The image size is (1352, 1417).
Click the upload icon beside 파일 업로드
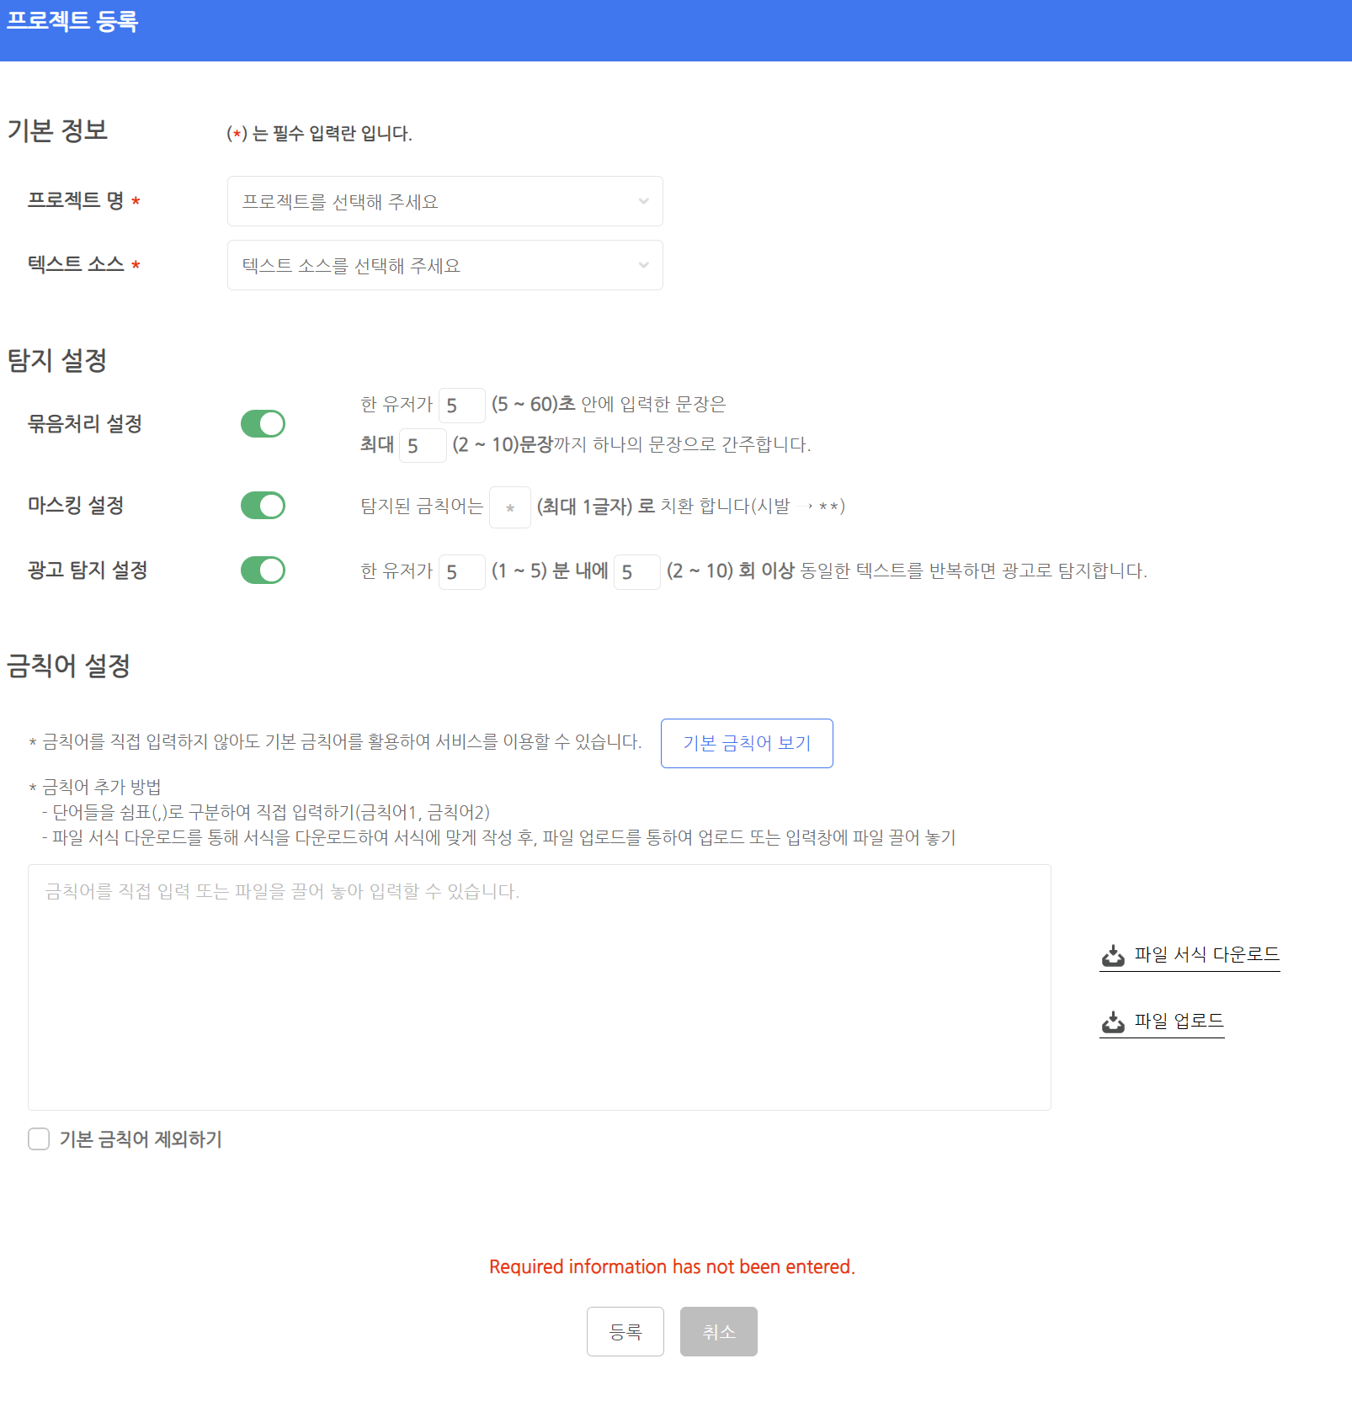[x=1113, y=1022]
